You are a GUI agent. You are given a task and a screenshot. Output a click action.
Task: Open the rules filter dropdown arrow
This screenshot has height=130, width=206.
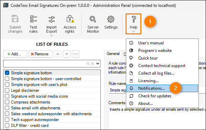pos(97,64)
